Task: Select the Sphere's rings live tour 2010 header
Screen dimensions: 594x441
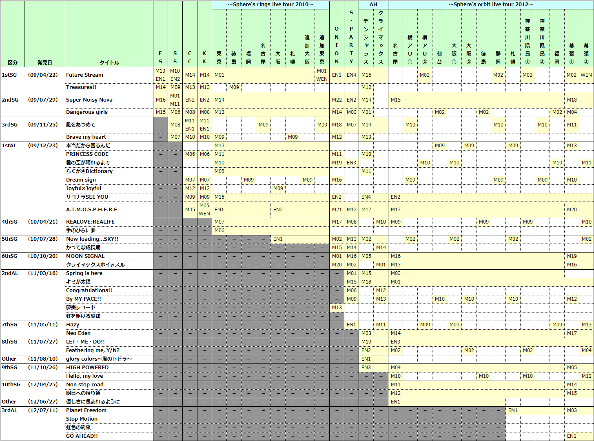Action: tap(271, 4)
